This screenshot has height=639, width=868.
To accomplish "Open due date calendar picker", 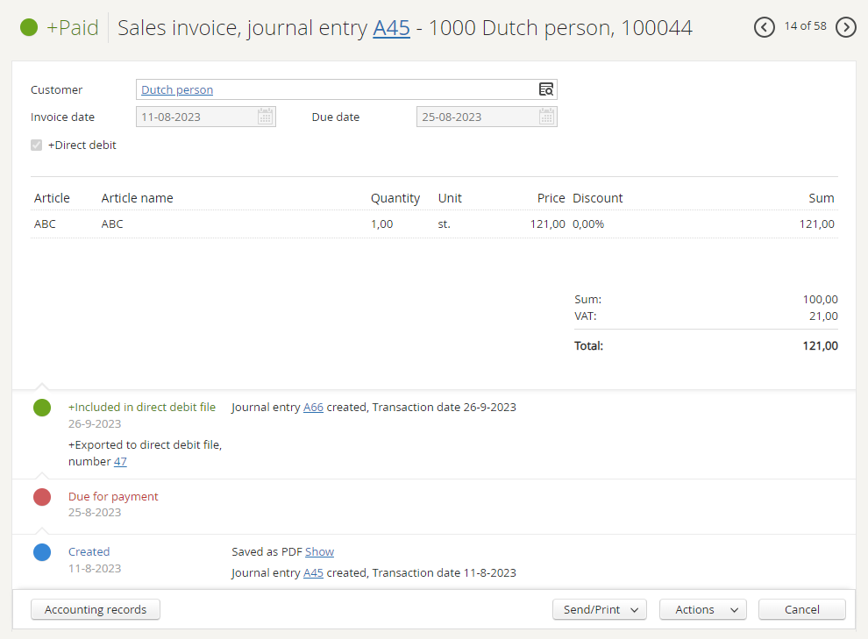I will pyautogui.click(x=546, y=117).
